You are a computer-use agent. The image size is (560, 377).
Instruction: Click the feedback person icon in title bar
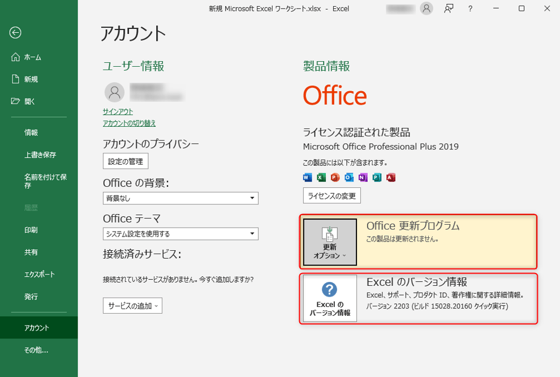tap(449, 8)
